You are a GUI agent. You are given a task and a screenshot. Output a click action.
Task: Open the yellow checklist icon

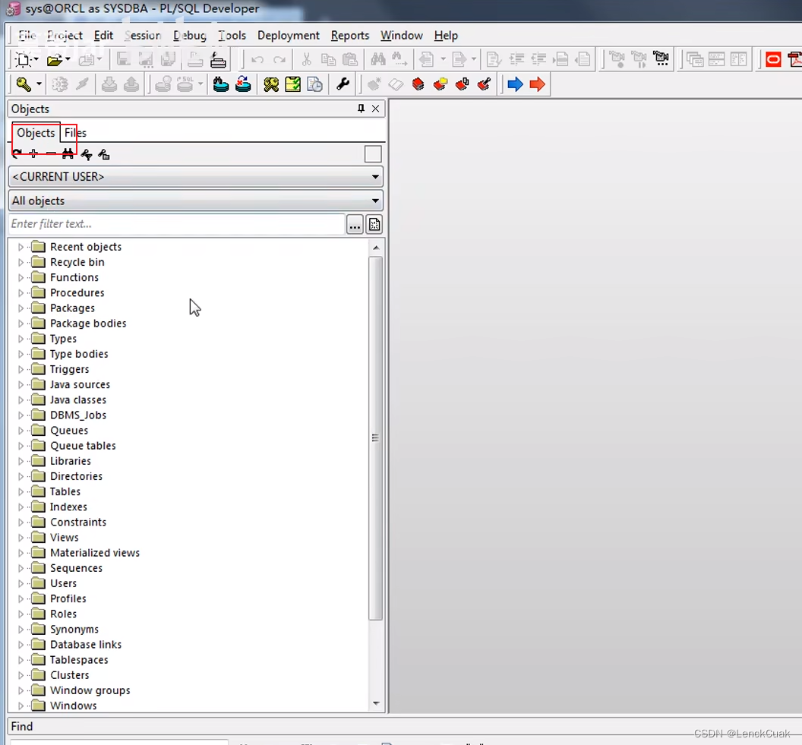(x=293, y=84)
